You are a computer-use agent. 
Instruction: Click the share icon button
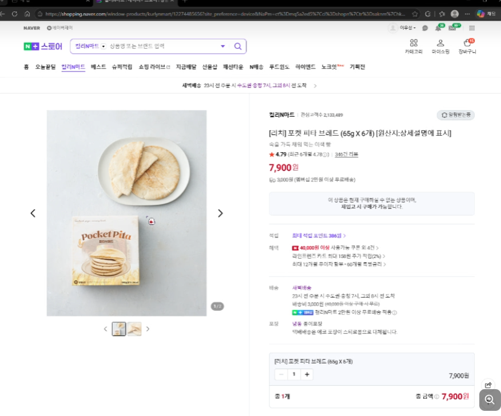(x=488, y=385)
